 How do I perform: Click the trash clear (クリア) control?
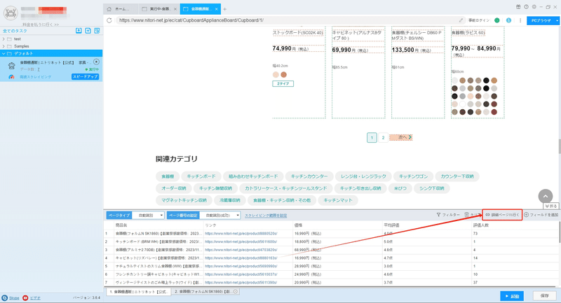pyautogui.click(x=472, y=215)
